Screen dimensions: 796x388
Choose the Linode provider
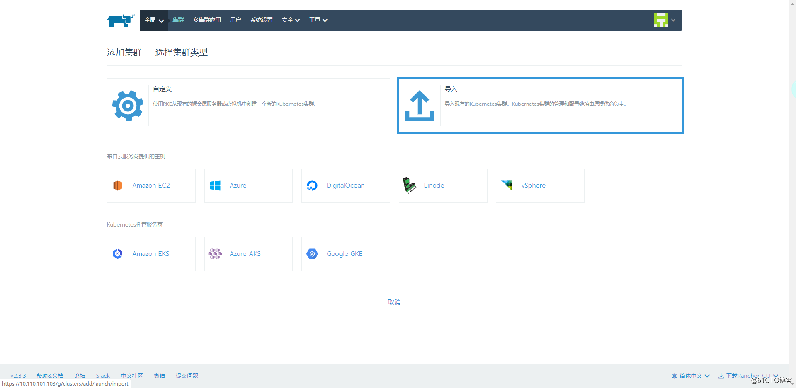pyautogui.click(x=443, y=186)
